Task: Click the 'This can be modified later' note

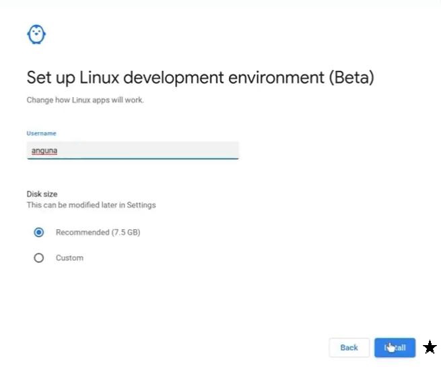Action: (91, 205)
